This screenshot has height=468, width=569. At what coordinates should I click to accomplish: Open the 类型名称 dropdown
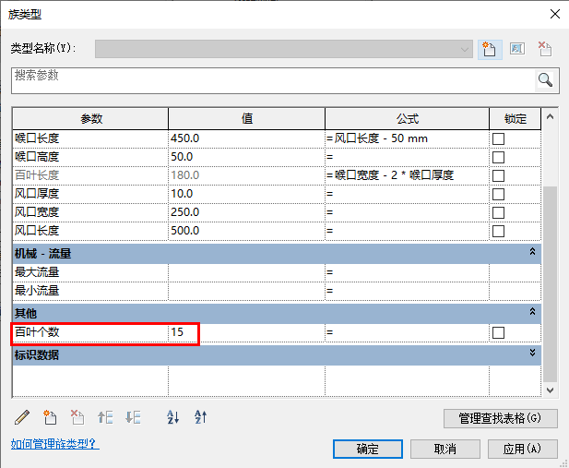tap(284, 49)
